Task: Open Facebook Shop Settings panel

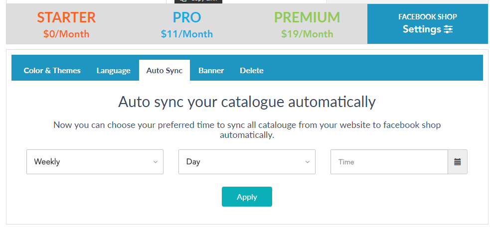Action: pyautogui.click(x=428, y=24)
